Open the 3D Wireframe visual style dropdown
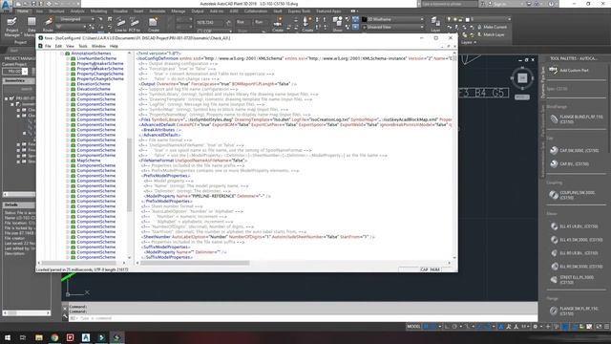The width and height of the screenshot is (611, 344). tap(422, 19)
